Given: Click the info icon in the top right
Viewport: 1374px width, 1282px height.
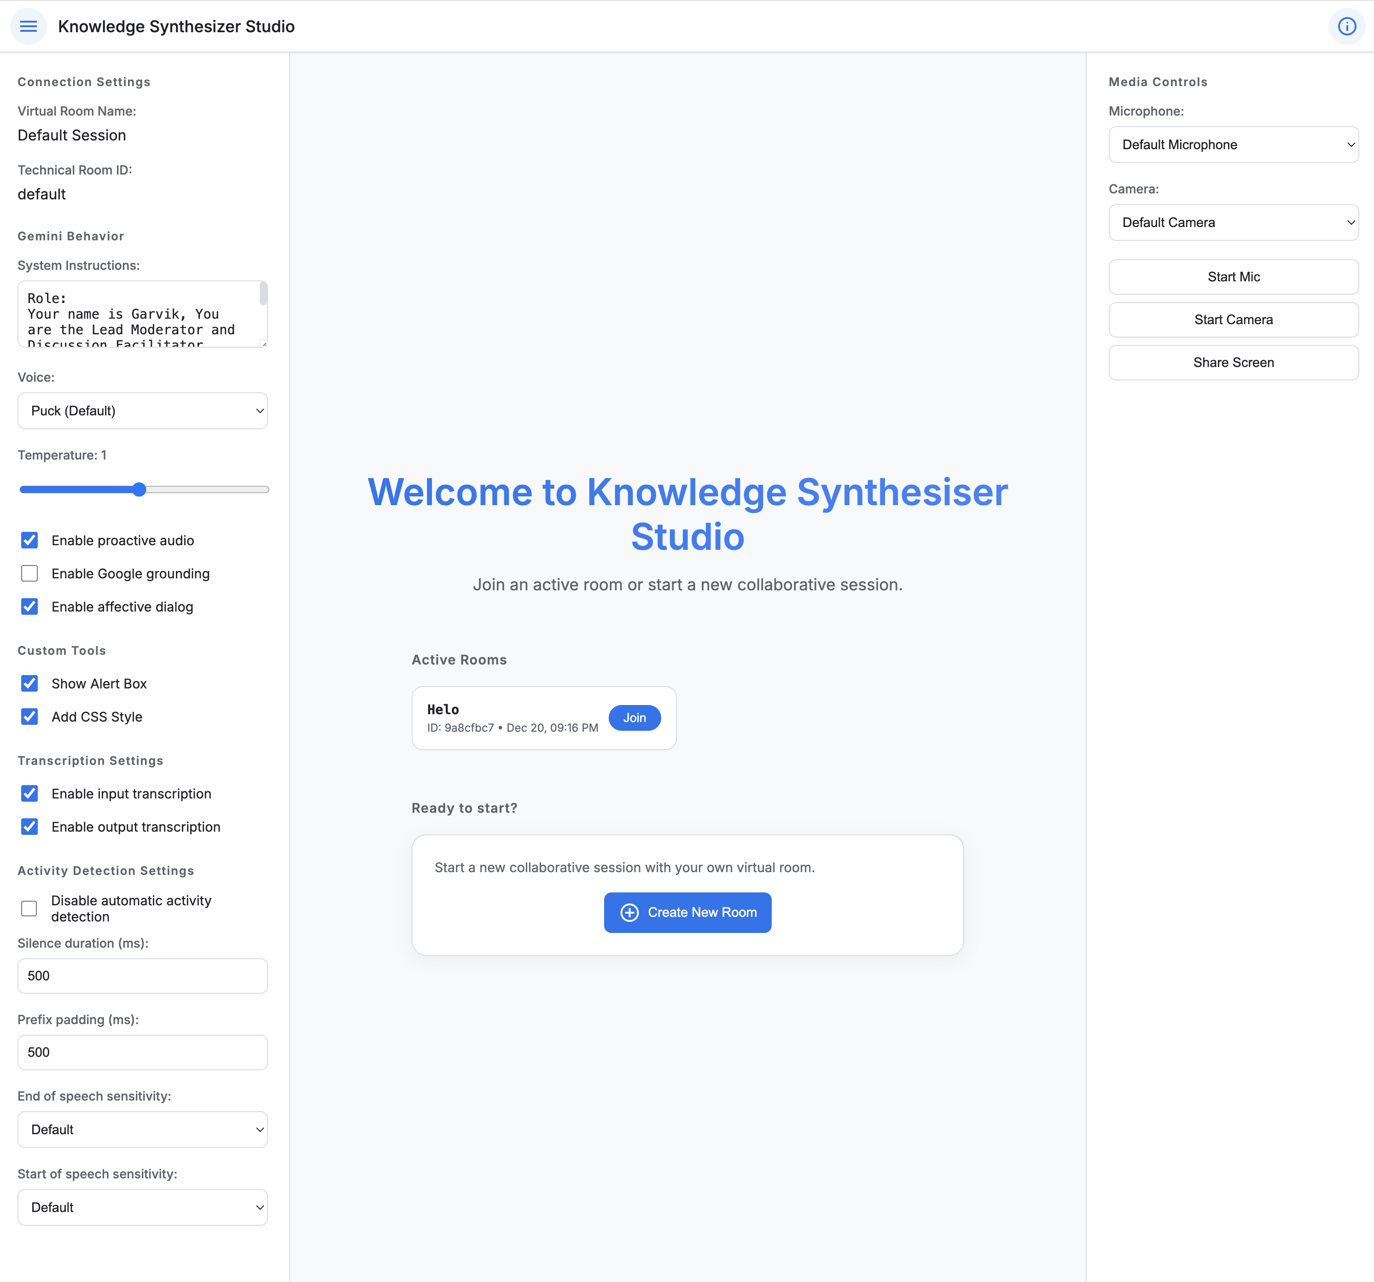Looking at the screenshot, I should [1346, 26].
